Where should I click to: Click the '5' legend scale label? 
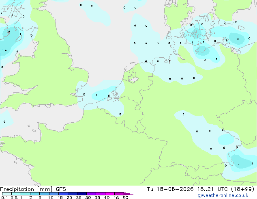coord(40,197)
